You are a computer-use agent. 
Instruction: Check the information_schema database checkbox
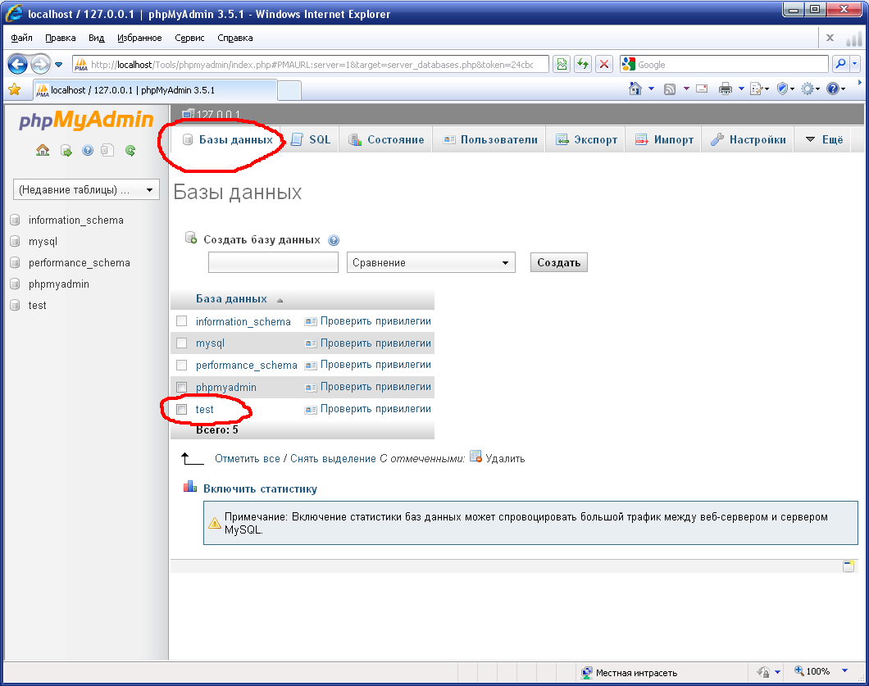pos(182,320)
